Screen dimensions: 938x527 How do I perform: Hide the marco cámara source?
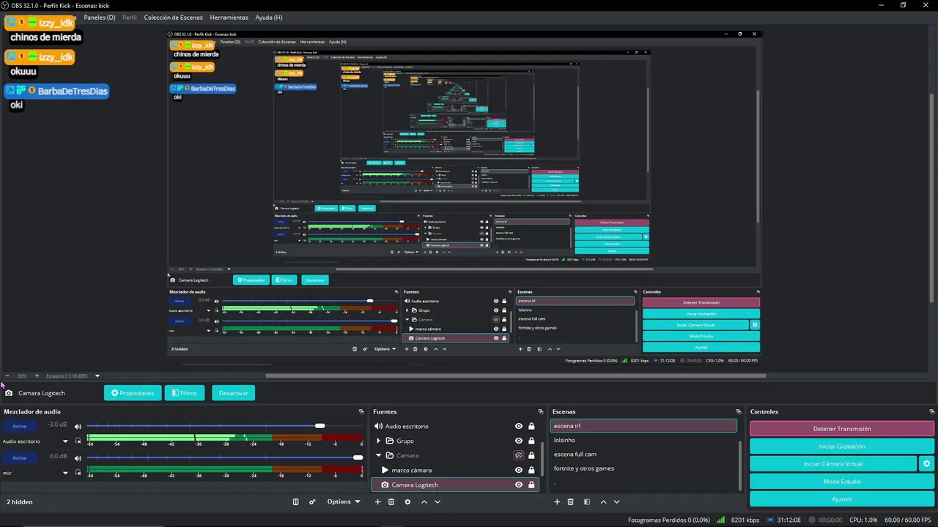tap(519, 470)
